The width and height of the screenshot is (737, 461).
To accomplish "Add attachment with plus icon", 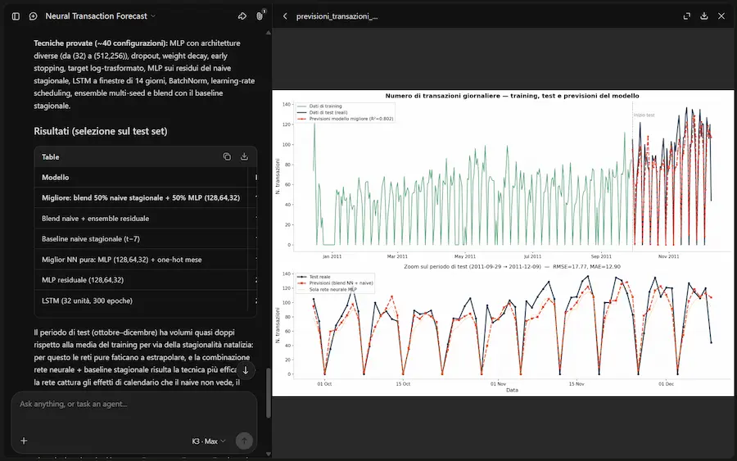I will (x=24, y=441).
